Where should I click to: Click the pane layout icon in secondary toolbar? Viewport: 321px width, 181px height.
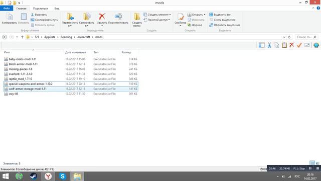click(x=262, y=45)
